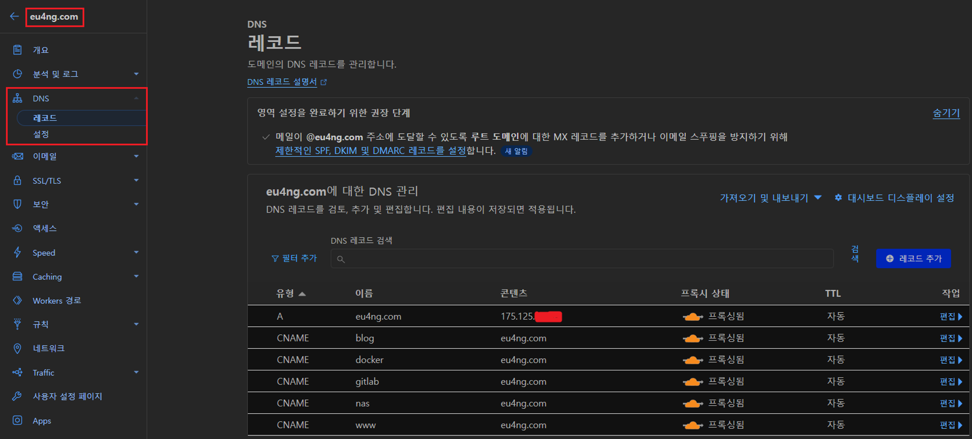This screenshot has height=439, width=972.
Task: Select the 보안 shield icon in sidebar
Action: (17, 204)
